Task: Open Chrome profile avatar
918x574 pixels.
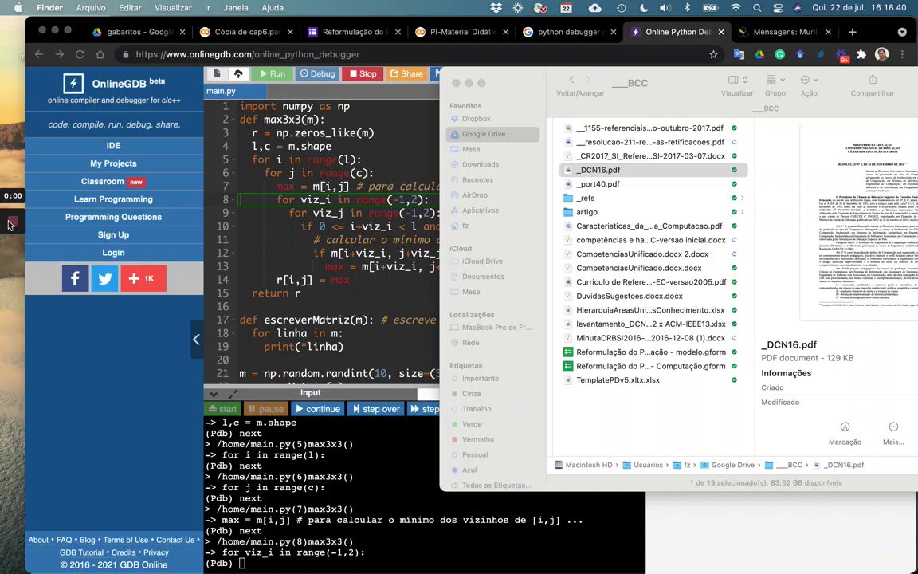Action: 881,54
